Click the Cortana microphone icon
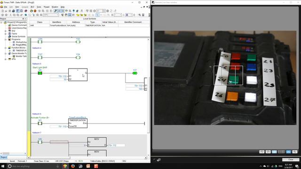This screenshot has width=301, height=169. [57, 166]
